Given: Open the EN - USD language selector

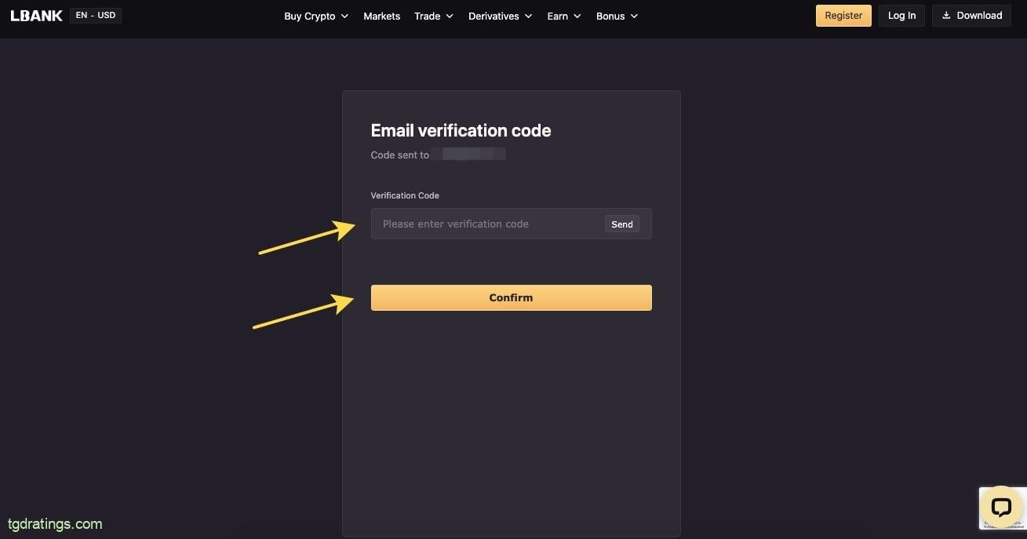Looking at the screenshot, I should coord(95,16).
